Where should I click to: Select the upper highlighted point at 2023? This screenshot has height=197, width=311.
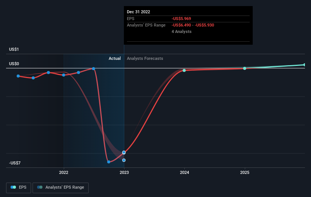[x=124, y=152]
